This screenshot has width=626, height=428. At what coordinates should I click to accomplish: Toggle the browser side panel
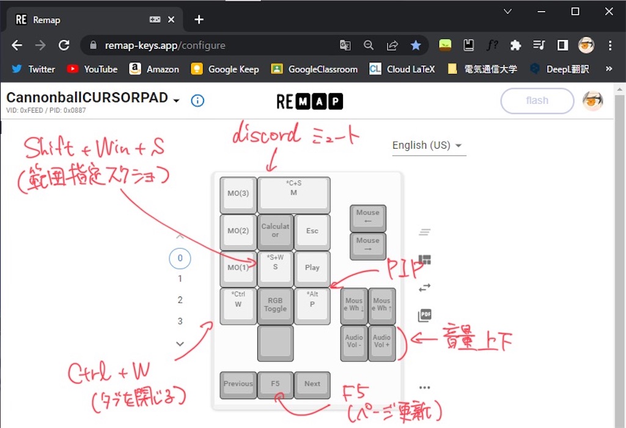pyautogui.click(x=562, y=45)
